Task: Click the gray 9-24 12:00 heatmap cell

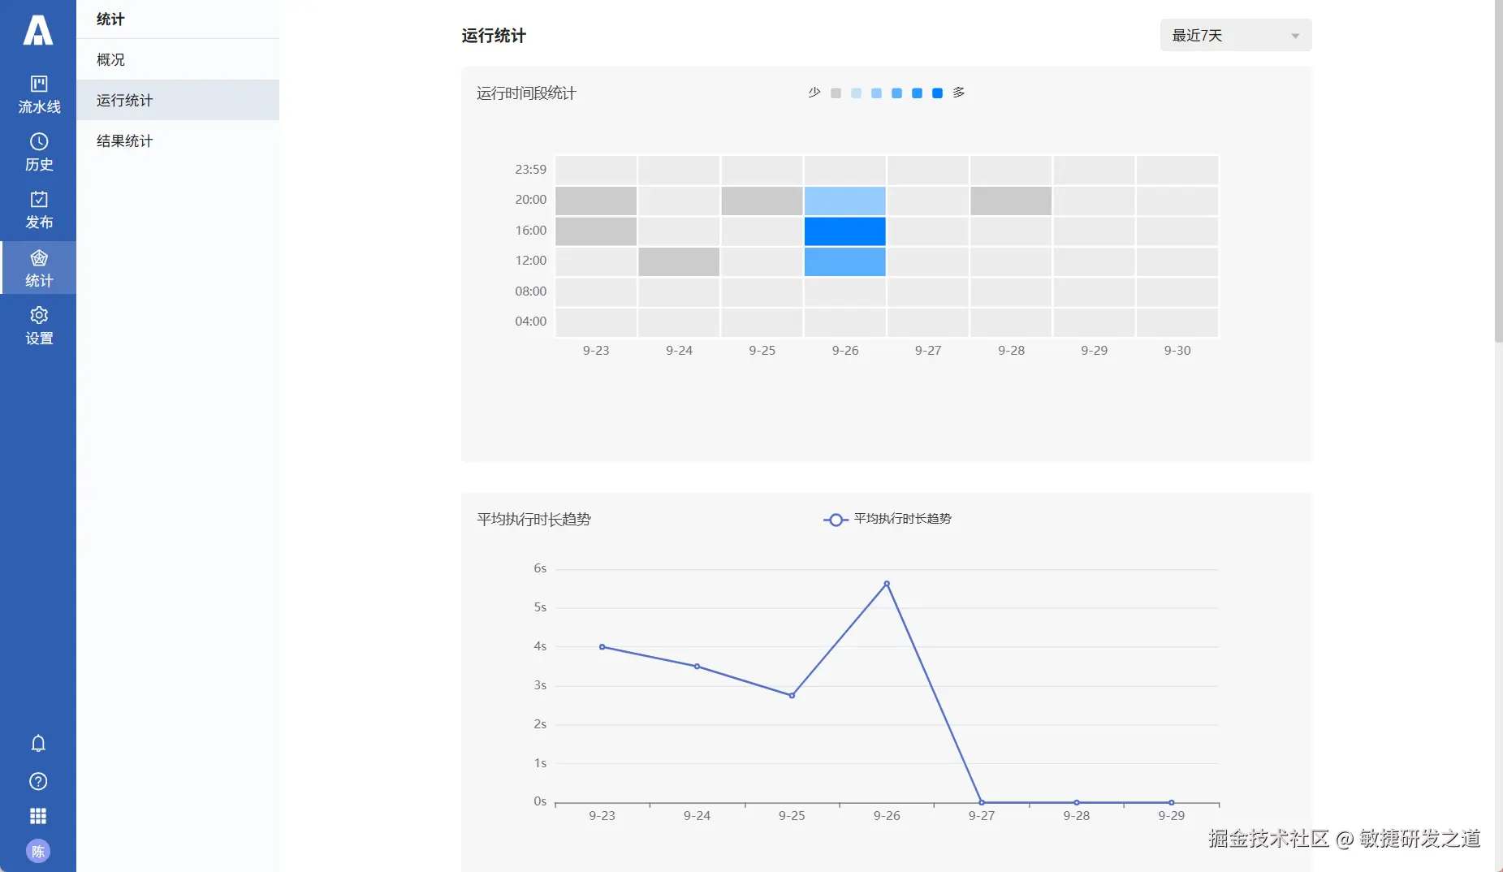Action: coord(679,261)
